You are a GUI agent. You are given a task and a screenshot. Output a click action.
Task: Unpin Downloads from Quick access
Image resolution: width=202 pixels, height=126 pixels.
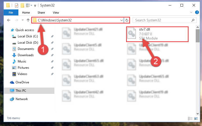click(52, 55)
